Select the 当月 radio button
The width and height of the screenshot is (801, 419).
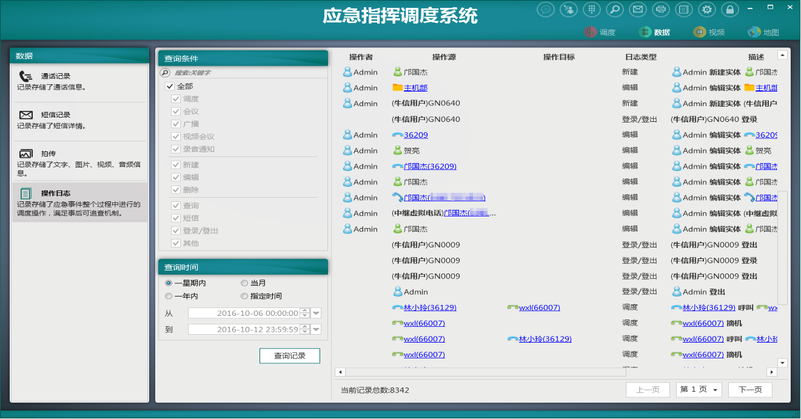pyautogui.click(x=244, y=283)
